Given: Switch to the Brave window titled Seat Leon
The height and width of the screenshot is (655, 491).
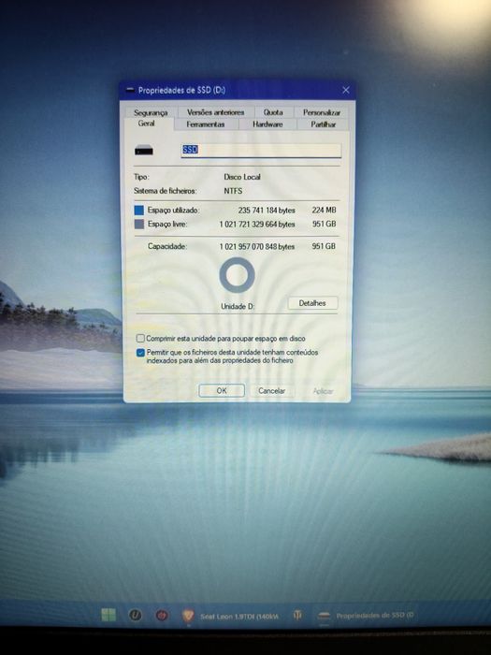Looking at the screenshot, I should click(230, 616).
